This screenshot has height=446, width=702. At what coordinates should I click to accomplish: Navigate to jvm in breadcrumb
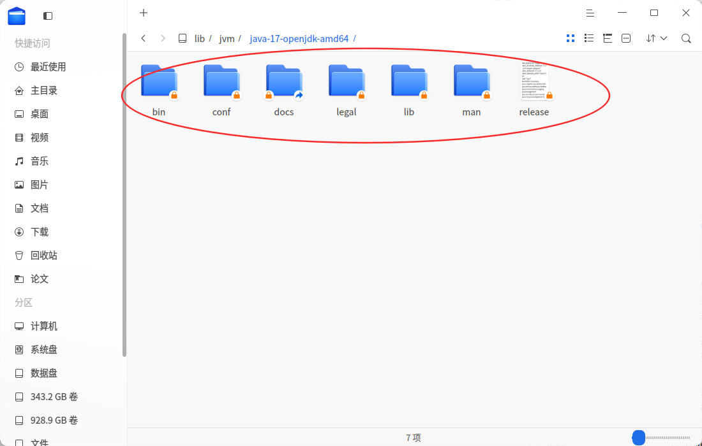(x=227, y=39)
